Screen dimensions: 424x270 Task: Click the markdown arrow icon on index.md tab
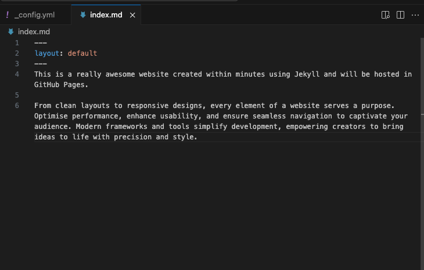coord(83,15)
